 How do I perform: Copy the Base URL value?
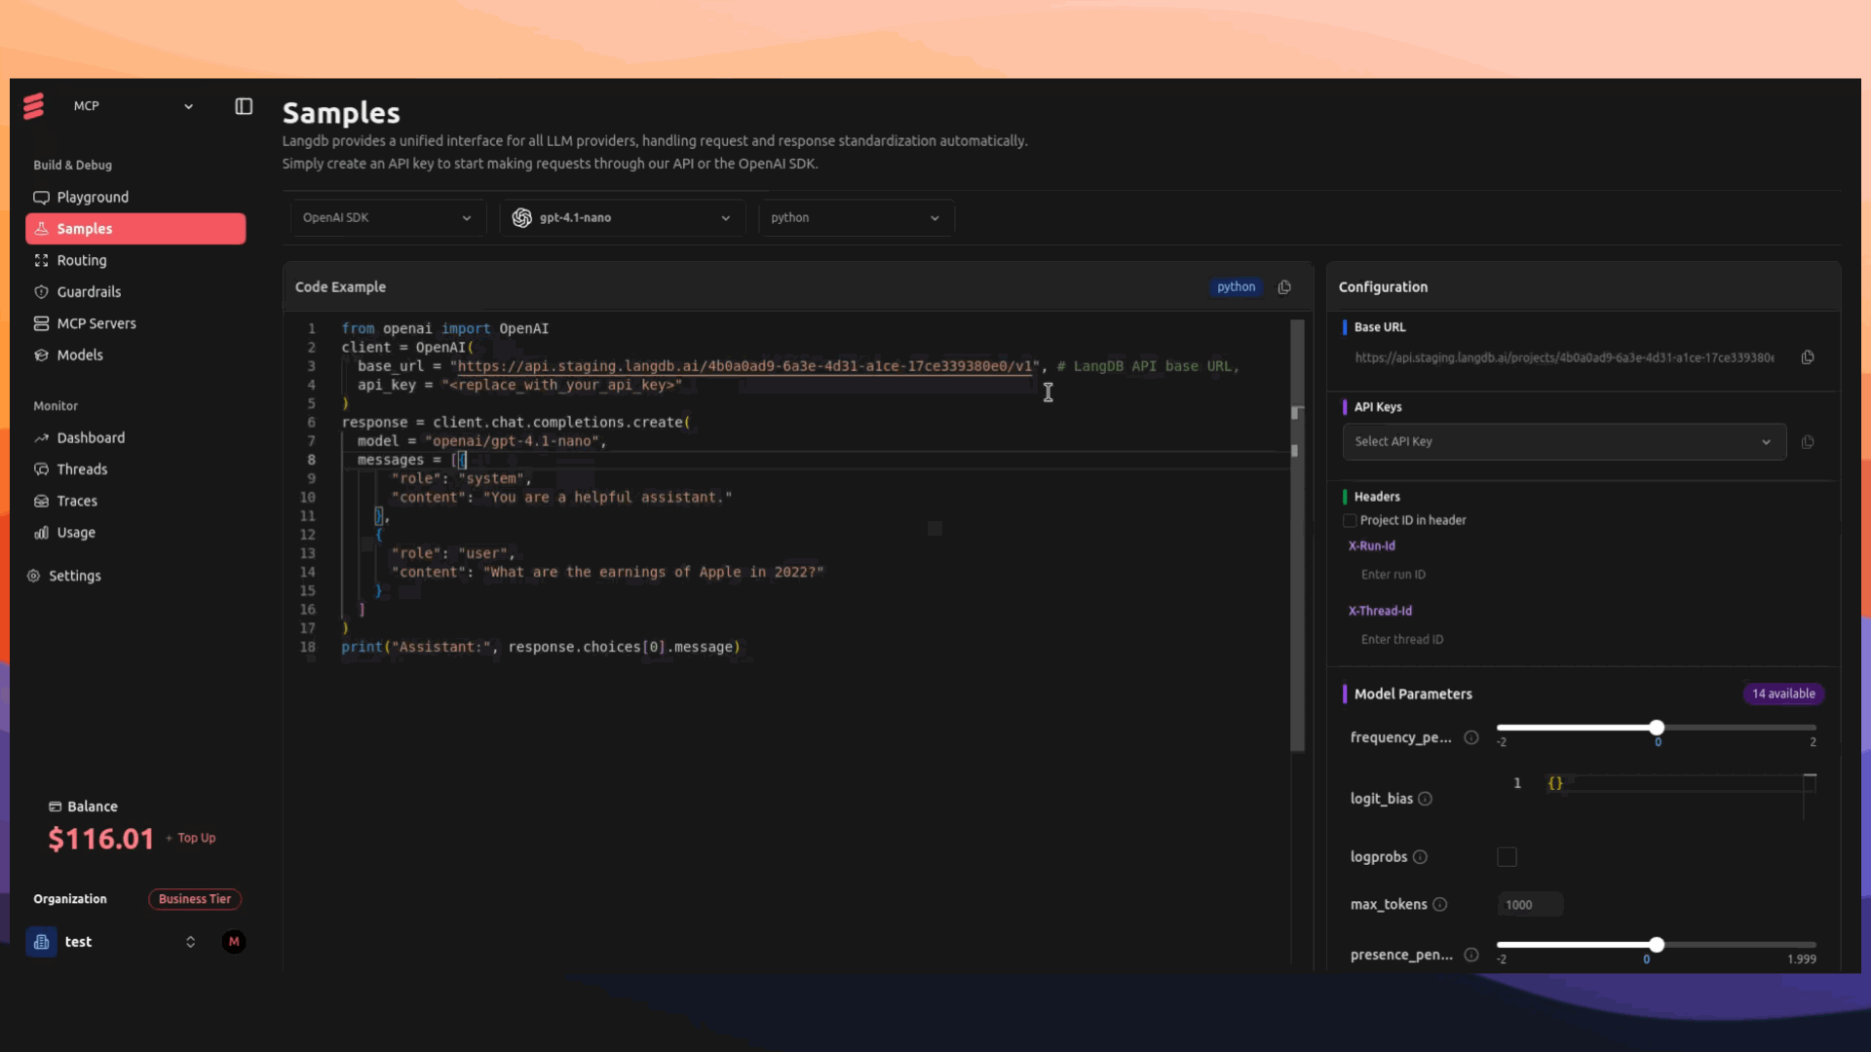(1808, 357)
